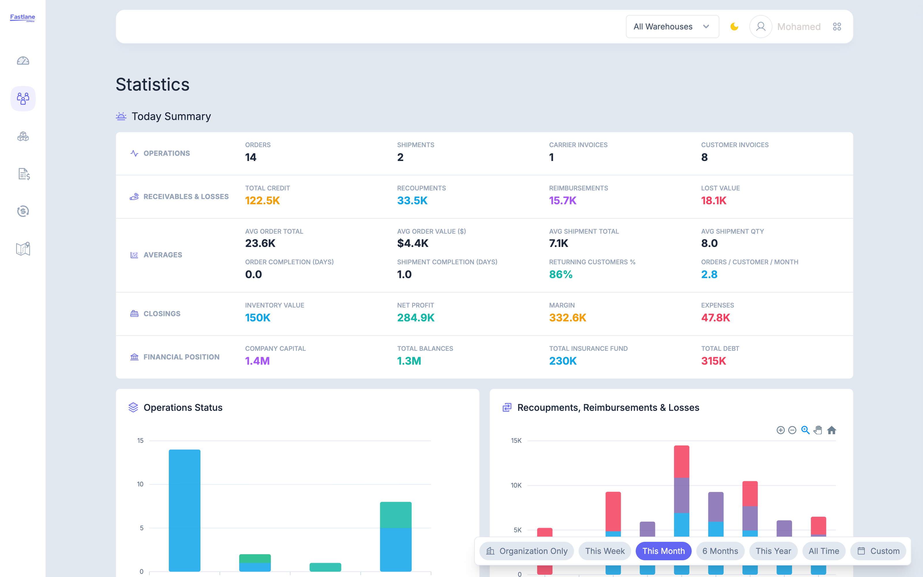Screen dimensions: 923x577
Task: Open the Custom date range picker
Action: 878,551
